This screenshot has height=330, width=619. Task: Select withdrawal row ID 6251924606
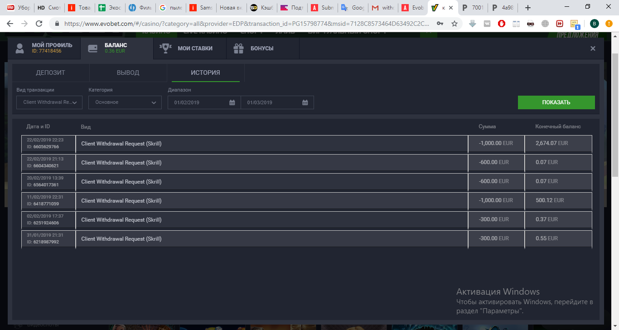[x=306, y=219]
